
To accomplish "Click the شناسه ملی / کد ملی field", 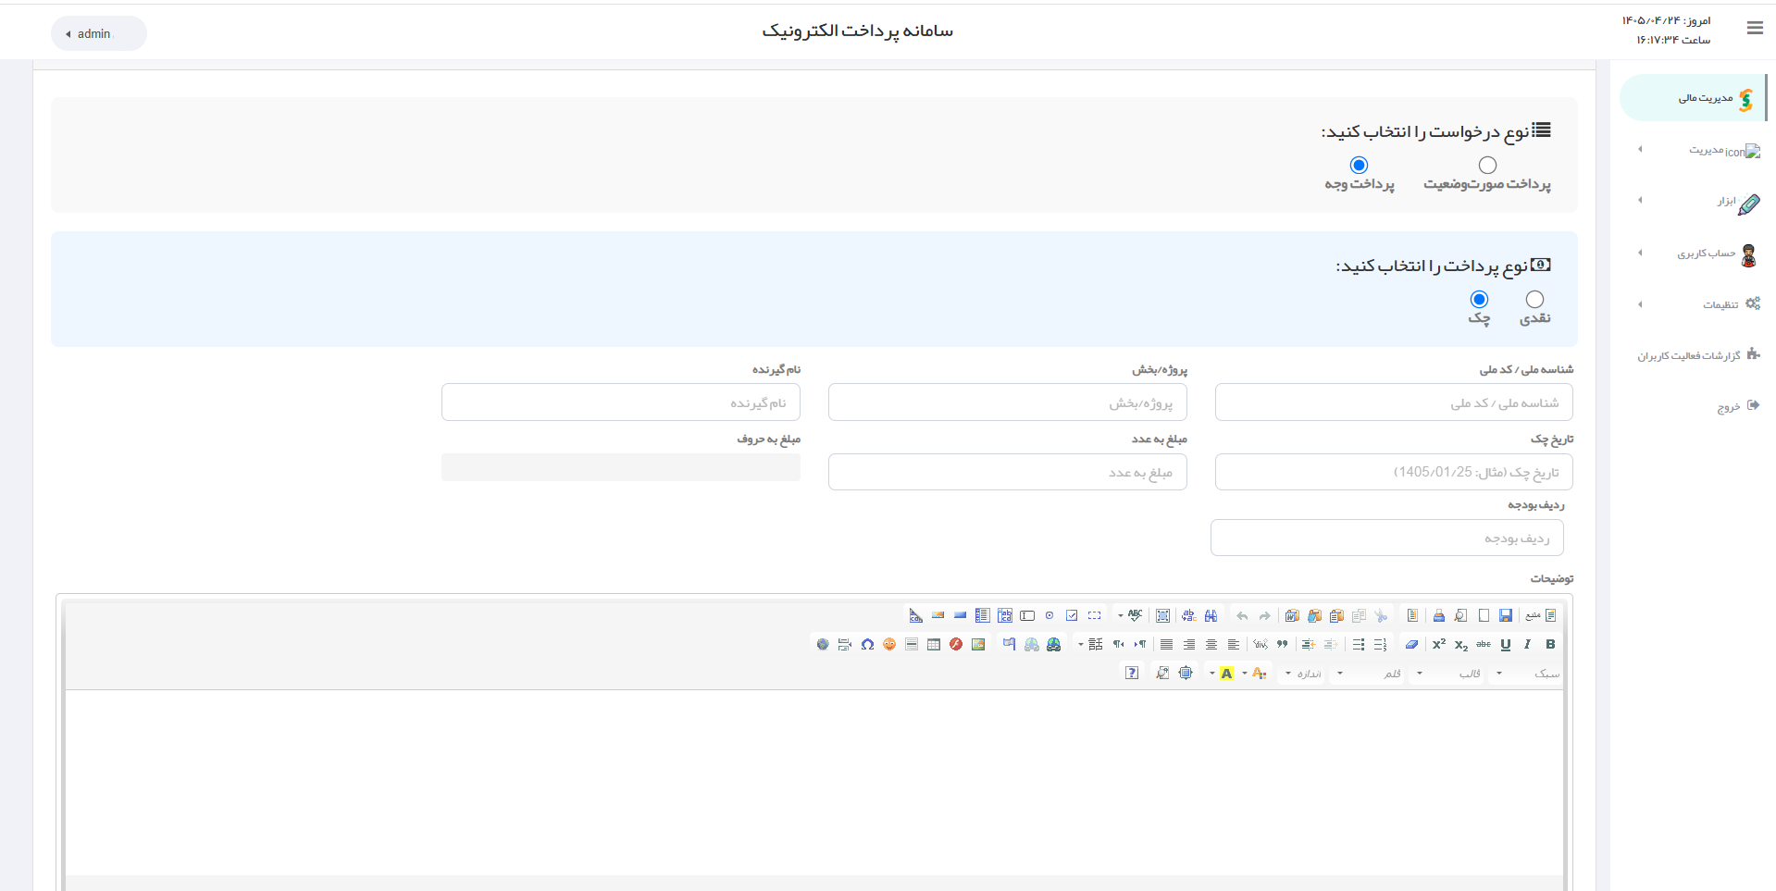I will click(x=1394, y=402).
